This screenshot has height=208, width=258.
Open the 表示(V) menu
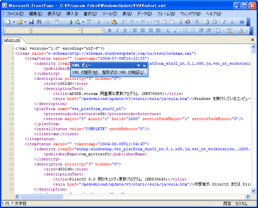tap(54, 14)
